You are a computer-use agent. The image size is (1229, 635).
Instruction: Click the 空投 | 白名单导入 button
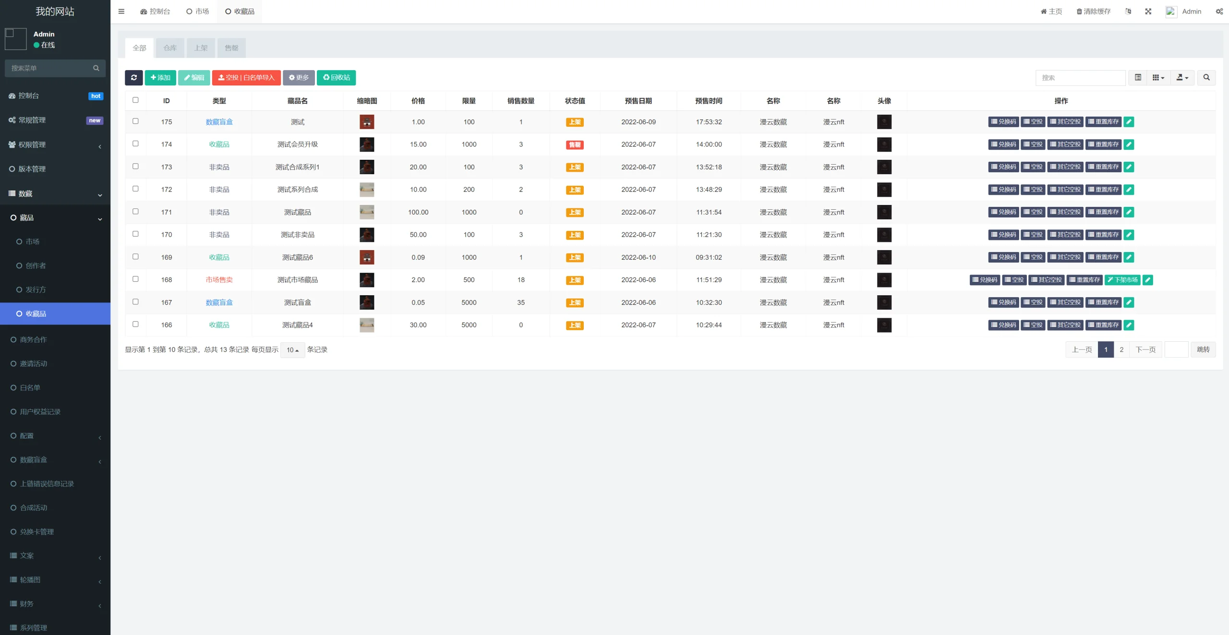click(246, 77)
